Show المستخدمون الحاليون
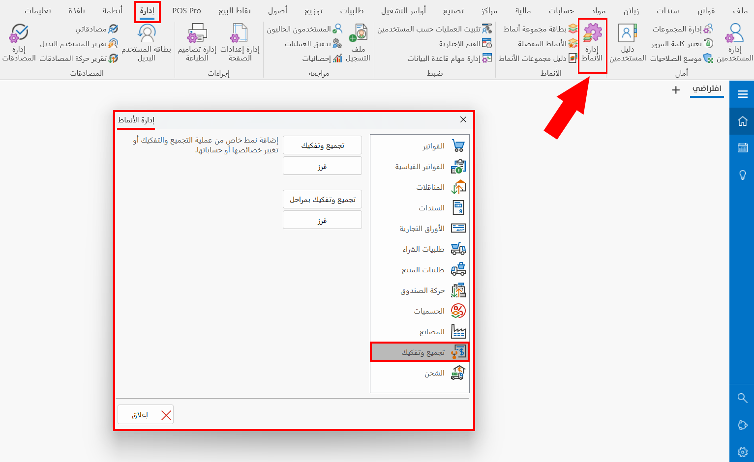The width and height of the screenshot is (754, 462). 304,29
